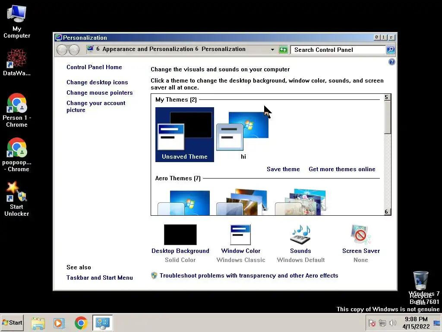The height and width of the screenshot is (332, 442).
Task: Select Control Panel taskbar button
Action: click(x=103, y=323)
